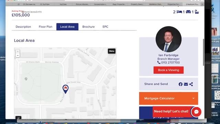The image size is (220, 124).
Task: Open the map Menu button
Action: [x=111, y=51]
